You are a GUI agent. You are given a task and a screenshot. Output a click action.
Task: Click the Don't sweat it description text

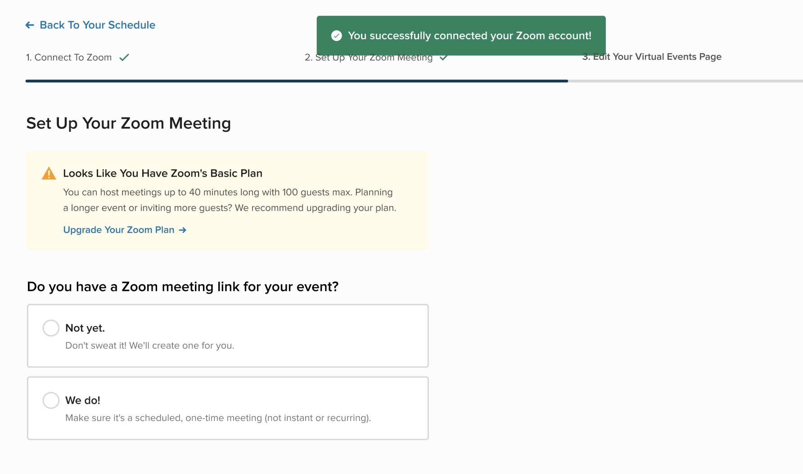click(x=150, y=345)
